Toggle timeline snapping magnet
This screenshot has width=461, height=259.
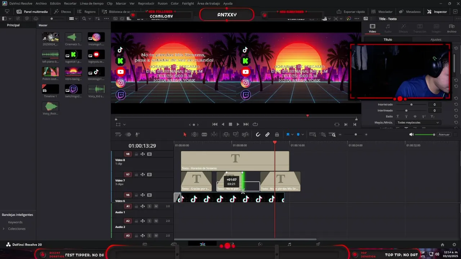(x=258, y=135)
